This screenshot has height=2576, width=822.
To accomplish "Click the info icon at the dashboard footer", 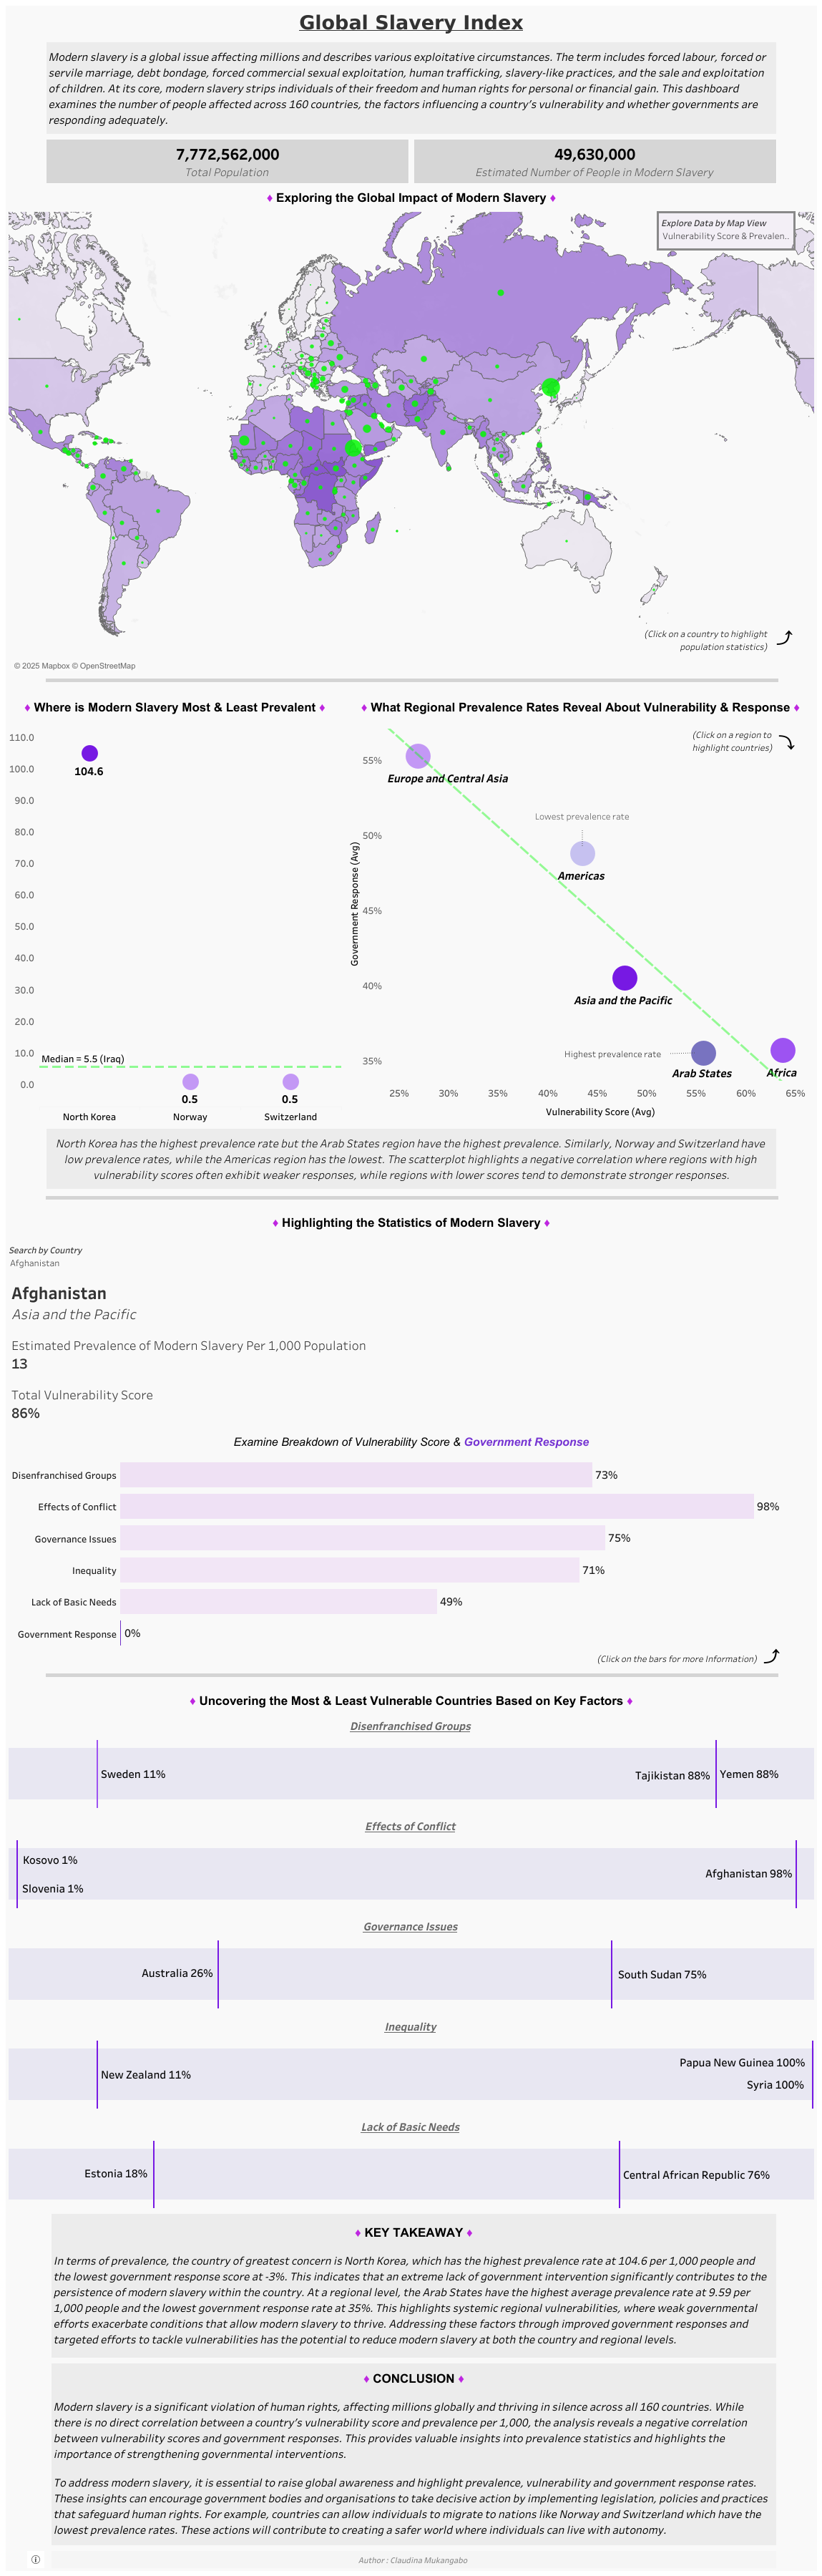I will [36, 2559].
